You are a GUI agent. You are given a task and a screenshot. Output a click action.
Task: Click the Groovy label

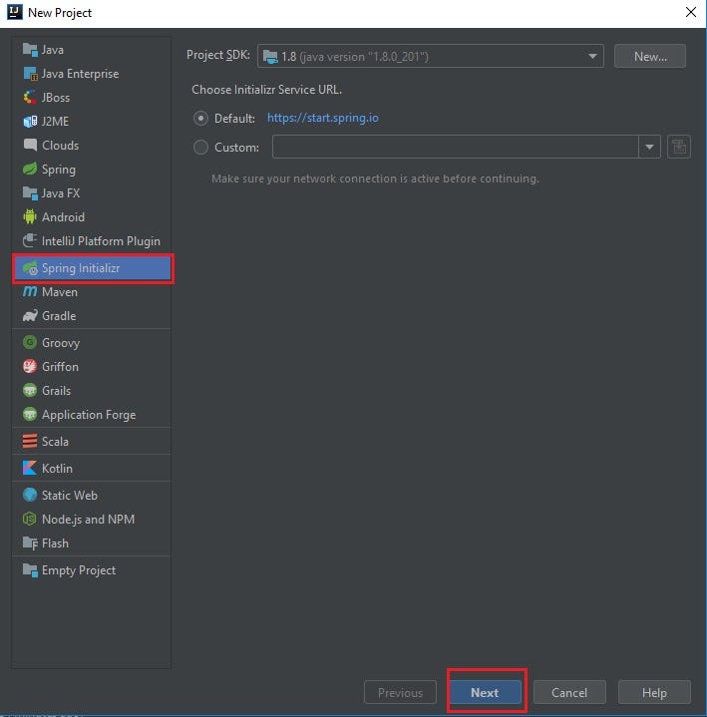click(61, 342)
